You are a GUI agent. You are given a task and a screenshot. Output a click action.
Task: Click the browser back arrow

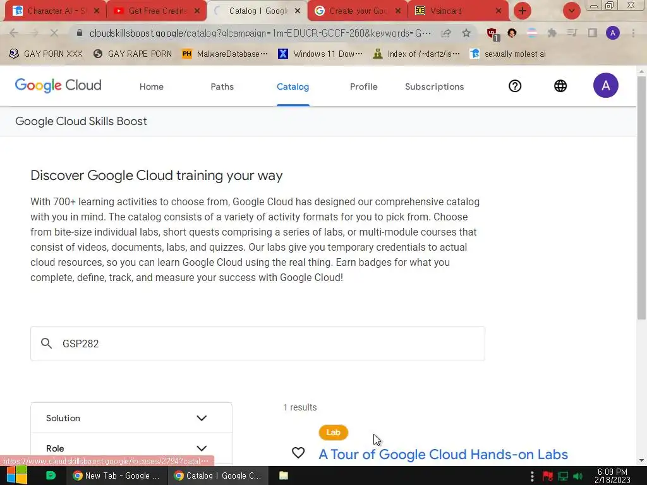click(x=14, y=33)
